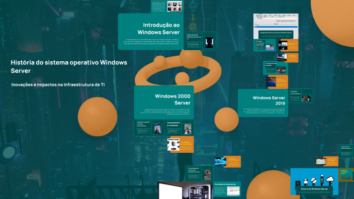This screenshot has width=354, height=199.
Task: Open the Importância do Windows Server subtopic
Action: point(200,41)
